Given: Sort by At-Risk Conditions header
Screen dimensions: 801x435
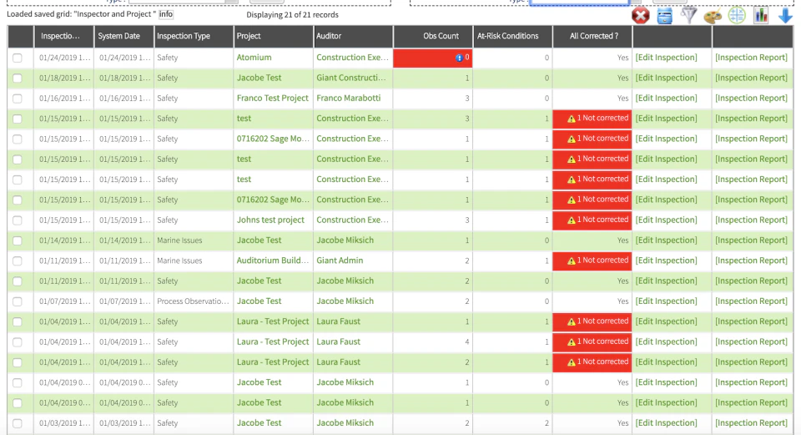Looking at the screenshot, I should pyautogui.click(x=512, y=36).
